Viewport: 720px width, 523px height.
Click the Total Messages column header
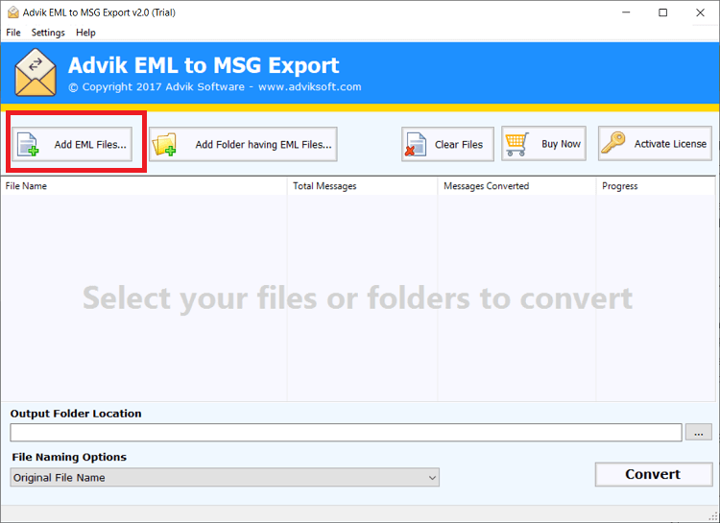(362, 186)
